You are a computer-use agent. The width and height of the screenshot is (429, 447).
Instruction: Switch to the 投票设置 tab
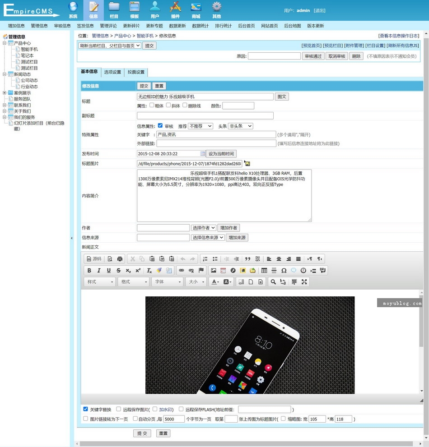[136, 72]
